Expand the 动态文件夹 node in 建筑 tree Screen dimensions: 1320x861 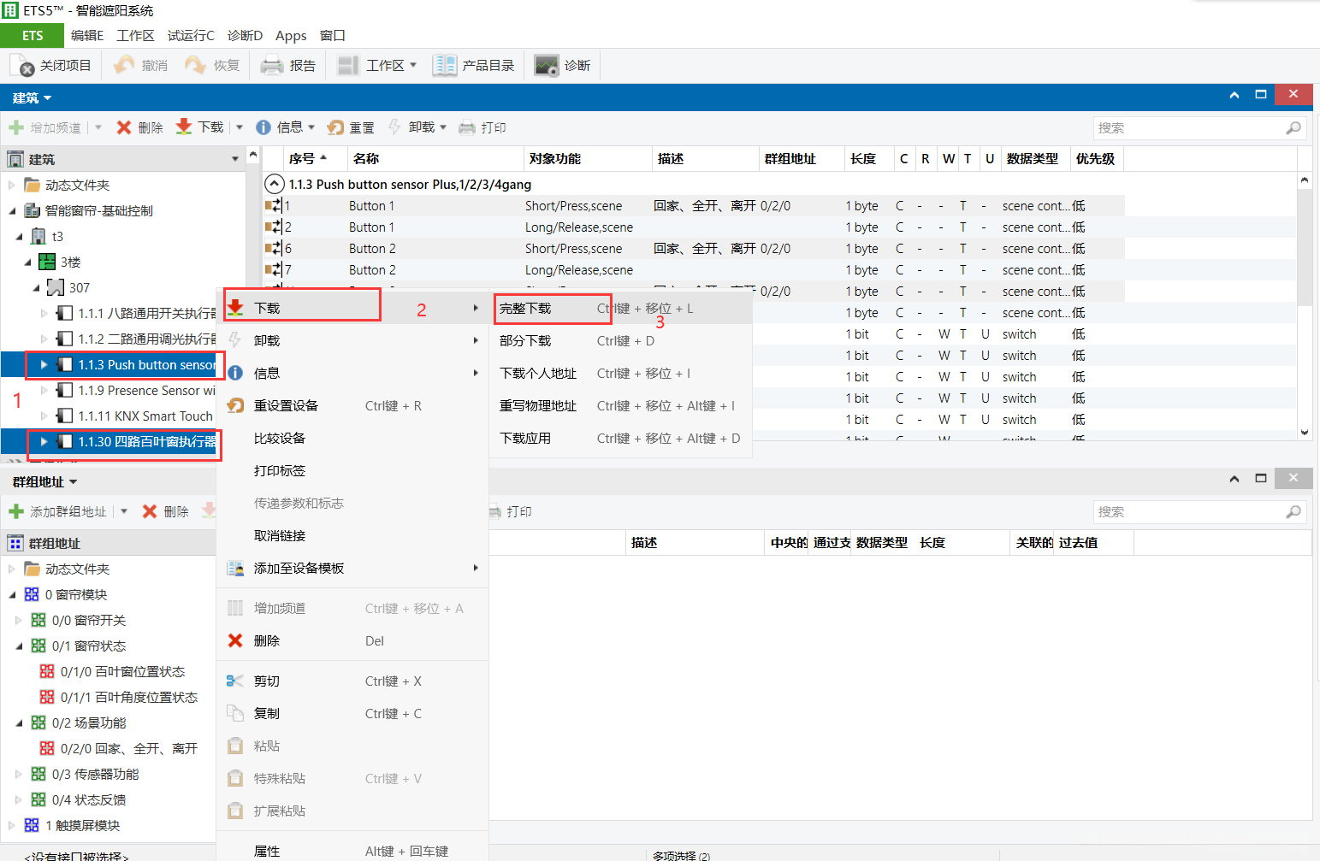(12, 185)
